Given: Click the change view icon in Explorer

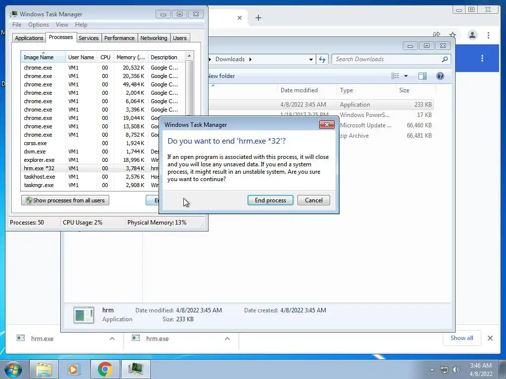Looking at the screenshot, I should [395, 76].
